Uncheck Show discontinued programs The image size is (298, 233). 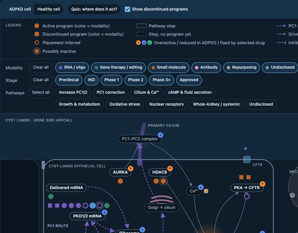[x=127, y=9]
